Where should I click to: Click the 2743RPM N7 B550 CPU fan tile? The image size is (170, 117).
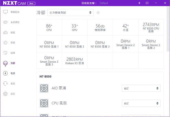tap(151, 27)
